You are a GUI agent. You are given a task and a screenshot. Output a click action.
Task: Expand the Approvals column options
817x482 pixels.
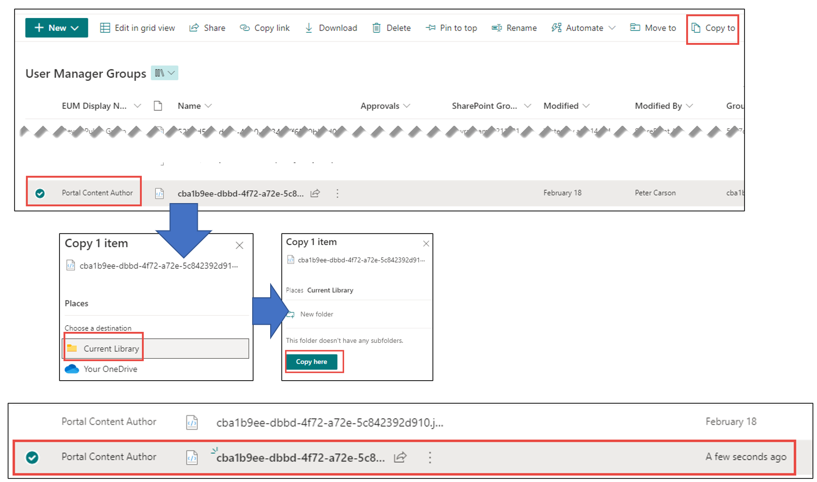[x=386, y=106]
